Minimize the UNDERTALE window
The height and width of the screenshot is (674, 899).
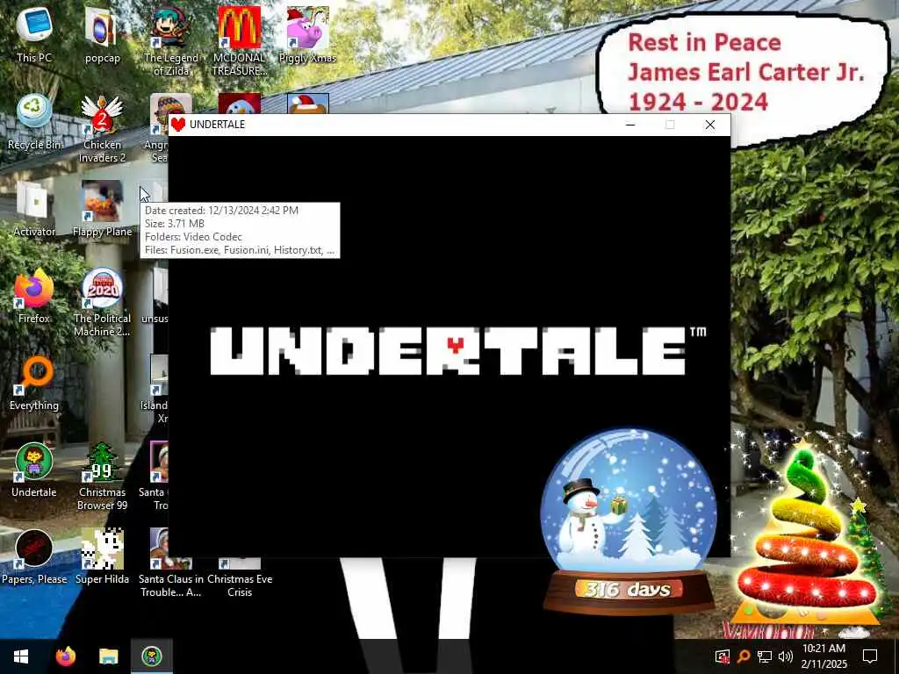click(x=630, y=125)
